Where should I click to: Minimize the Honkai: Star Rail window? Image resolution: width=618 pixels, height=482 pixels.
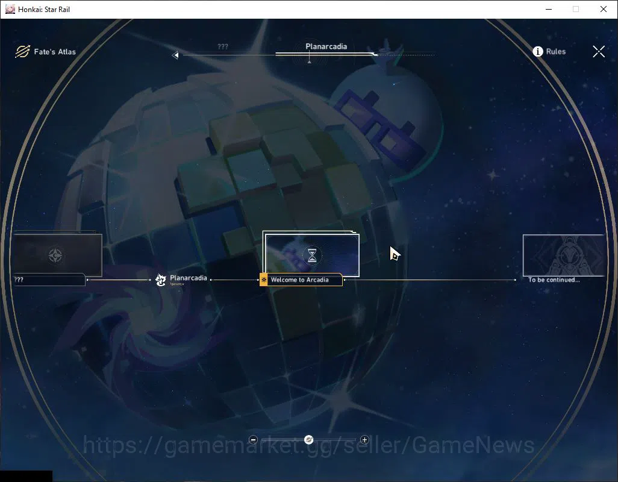[549, 9]
